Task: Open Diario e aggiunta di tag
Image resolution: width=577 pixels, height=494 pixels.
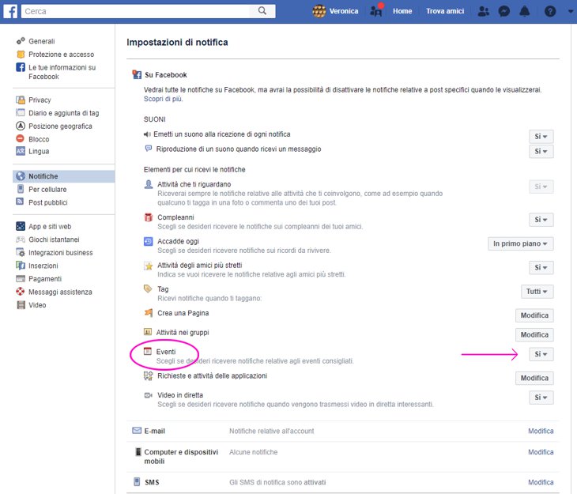Action: point(64,113)
